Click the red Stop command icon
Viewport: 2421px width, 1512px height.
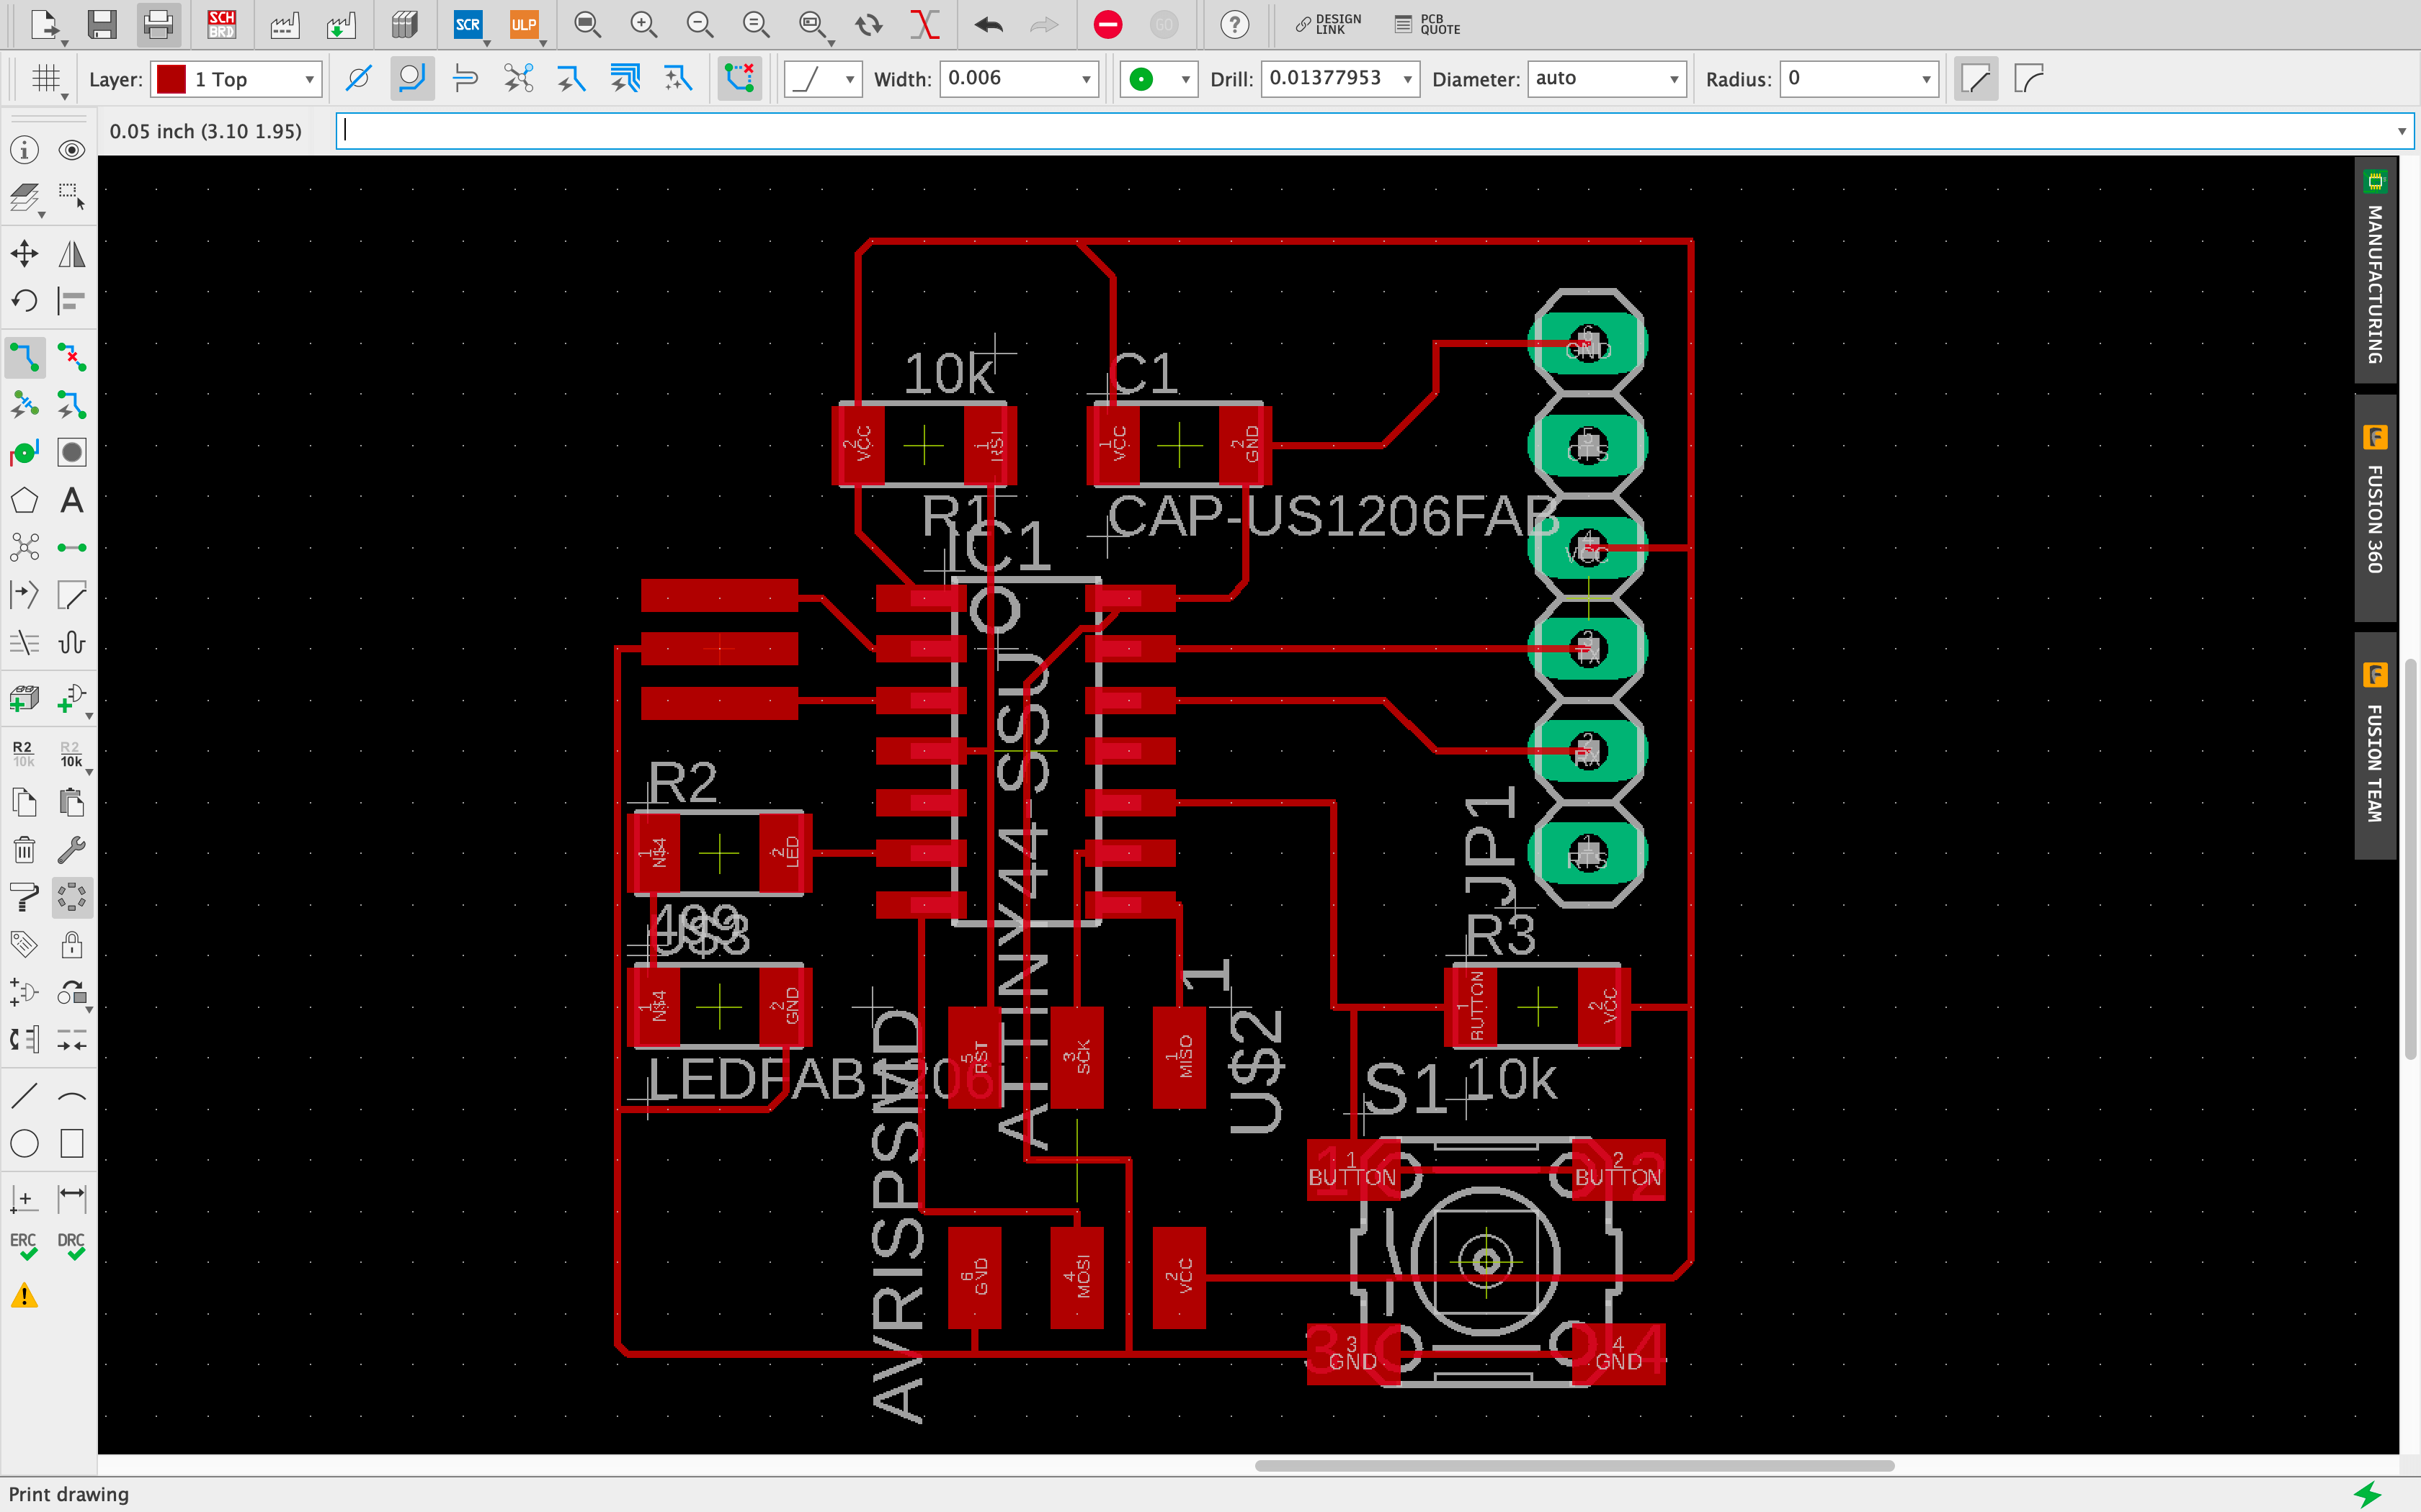[1107, 24]
